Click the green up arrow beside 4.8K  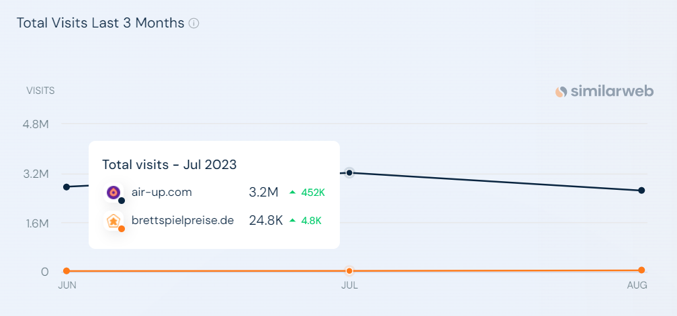pos(292,220)
